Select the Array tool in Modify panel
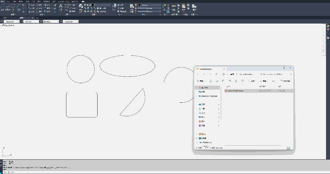Image resolution: width=330 pixels, height=174 pixels. (x=48, y=11)
